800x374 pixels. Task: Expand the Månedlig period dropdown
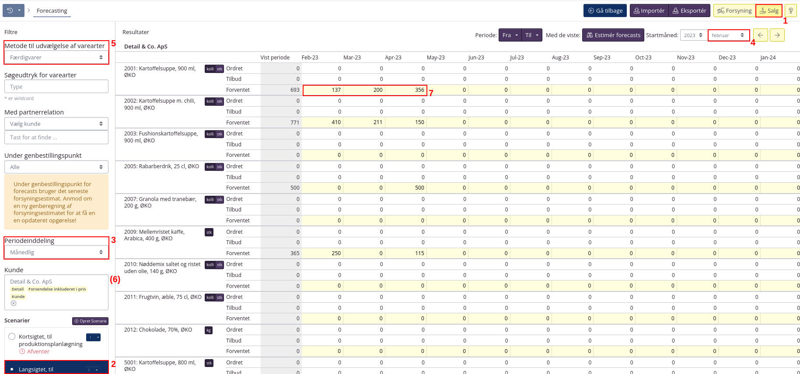(56, 252)
